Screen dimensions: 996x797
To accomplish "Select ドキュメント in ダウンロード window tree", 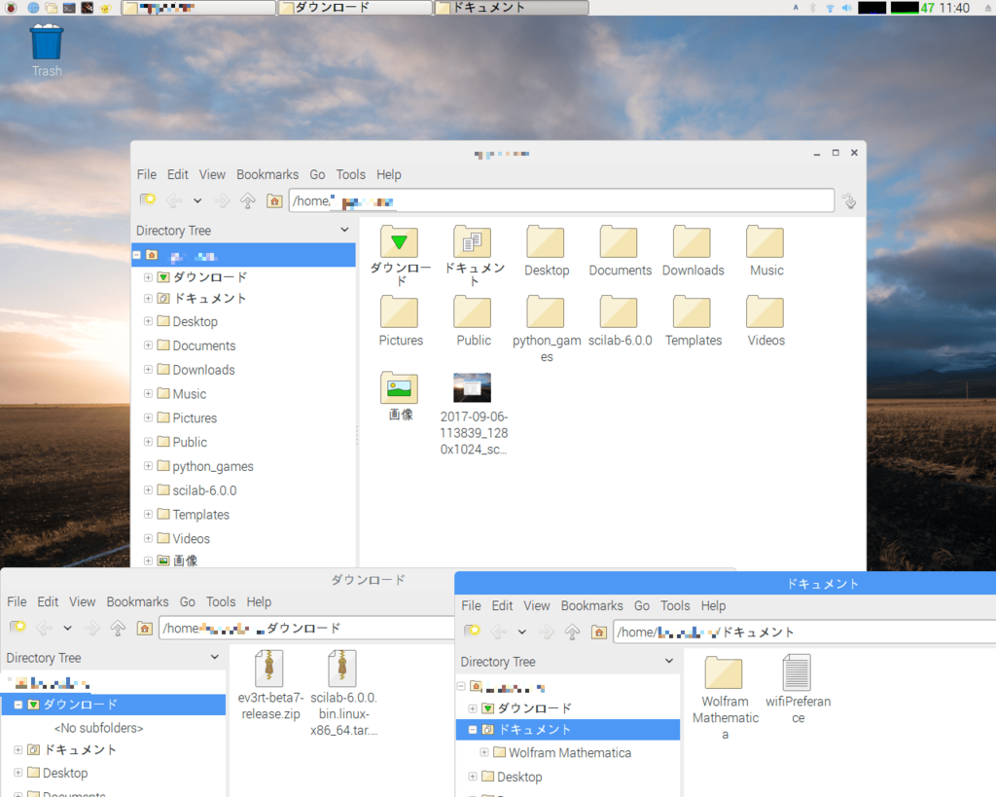I will click(x=80, y=749).
